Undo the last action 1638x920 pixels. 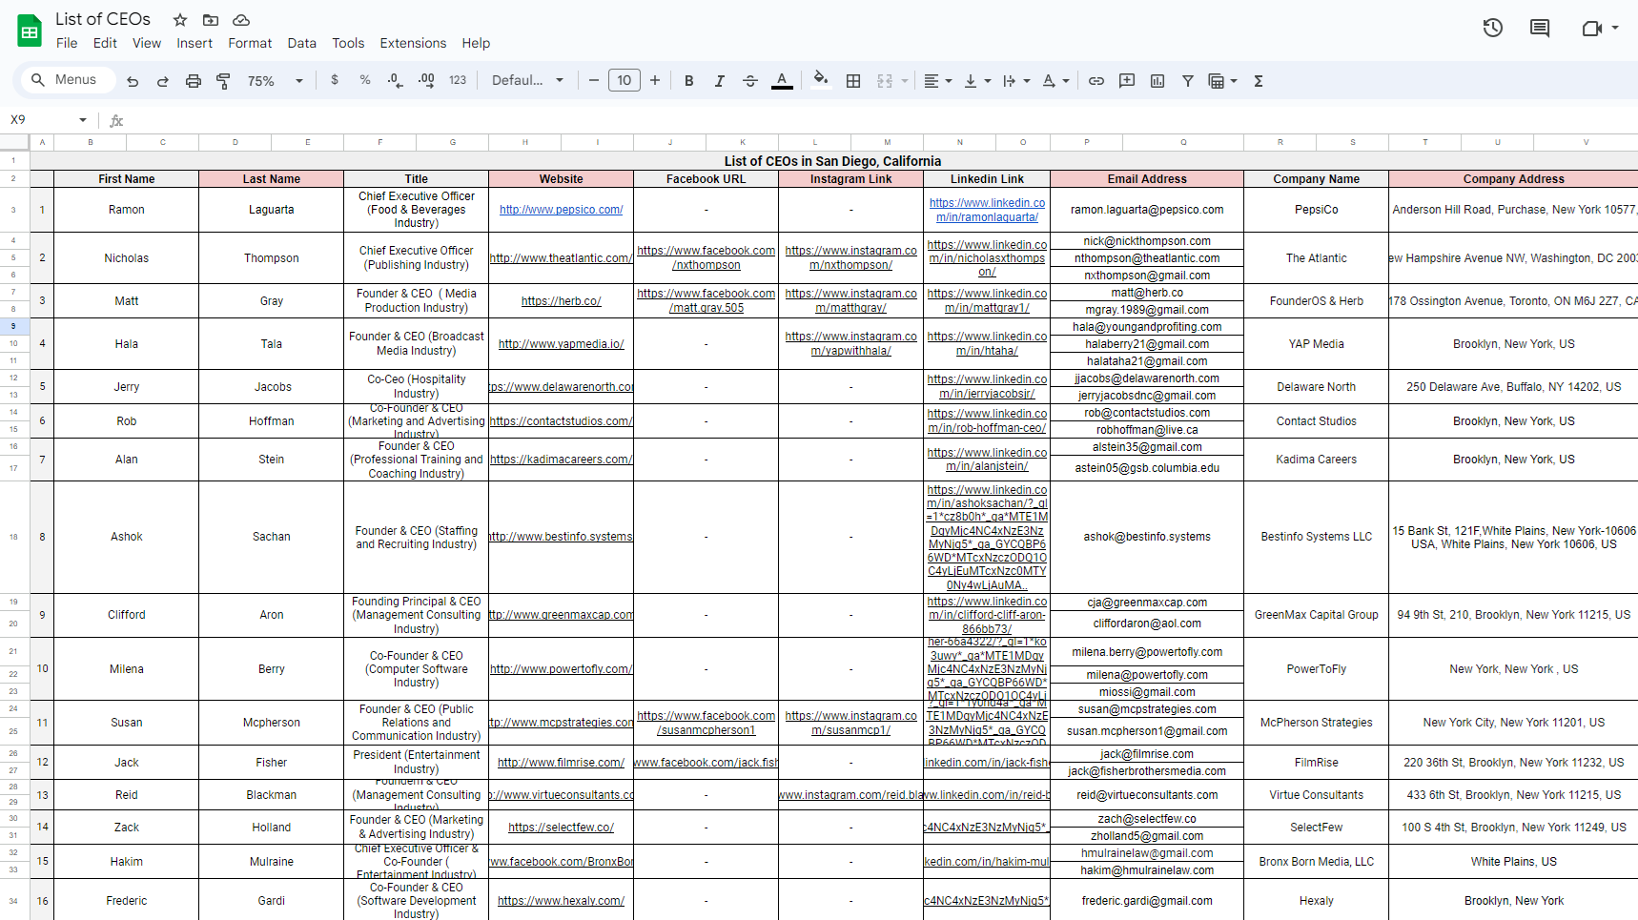133,81
